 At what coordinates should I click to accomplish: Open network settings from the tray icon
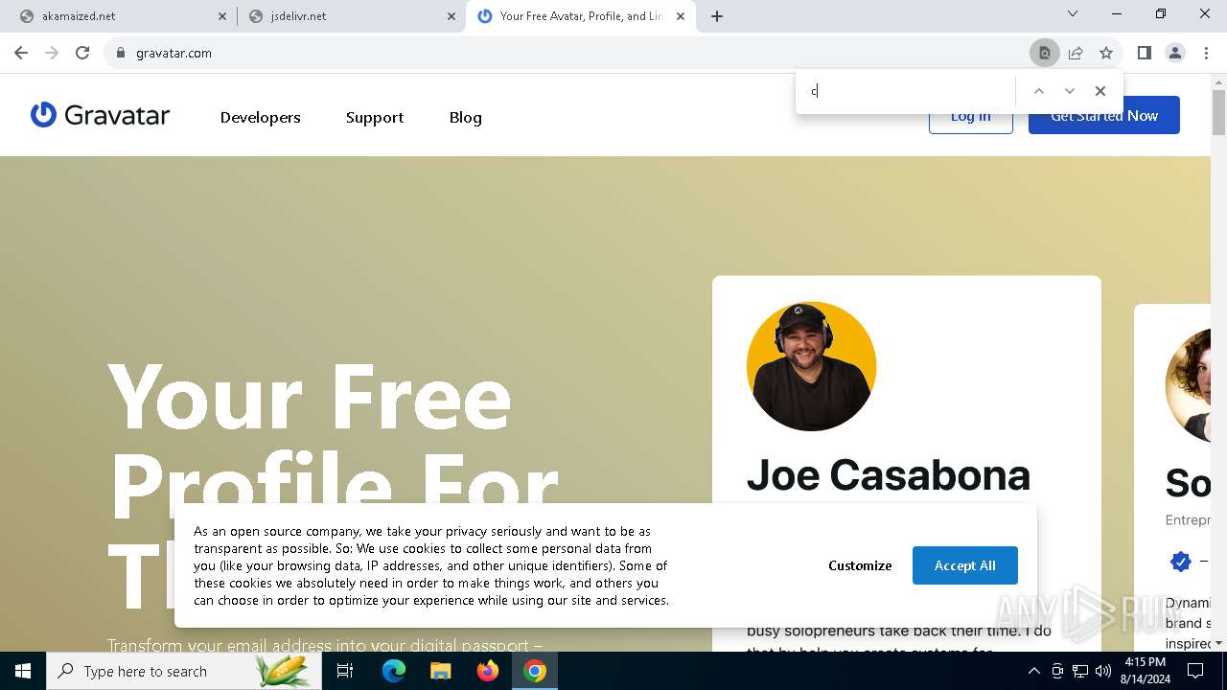tap(1080, 671)
